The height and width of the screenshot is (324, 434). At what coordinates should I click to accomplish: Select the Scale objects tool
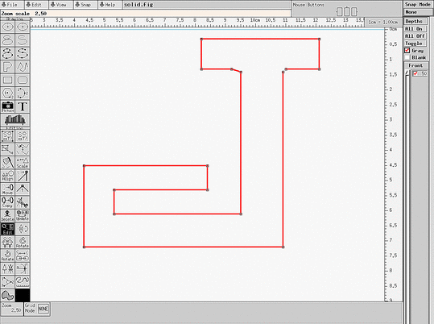click(23, 163)
